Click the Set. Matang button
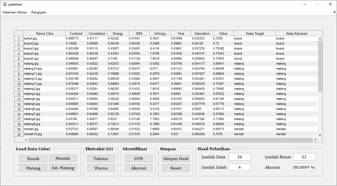The height and width of the screenshot is (186, 337). [63, 168]
